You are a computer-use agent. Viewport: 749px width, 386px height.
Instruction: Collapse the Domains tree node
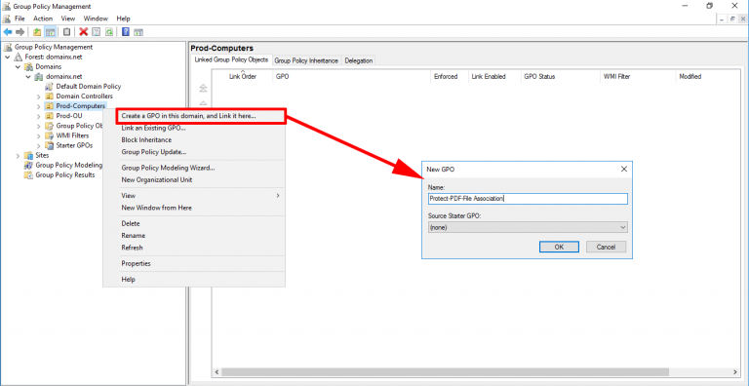click(19, 67)
